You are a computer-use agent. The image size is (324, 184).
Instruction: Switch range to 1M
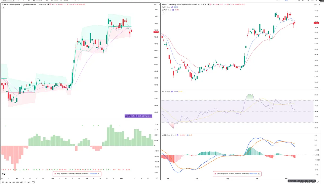pyautogui.click(x=10, y=182)
